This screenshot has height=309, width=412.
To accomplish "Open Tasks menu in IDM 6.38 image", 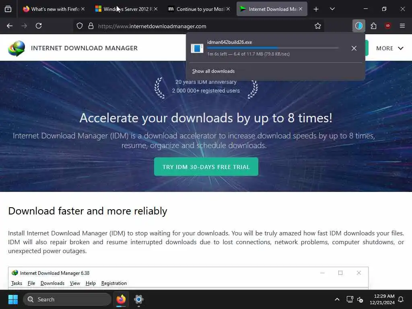I will (16, 283).
